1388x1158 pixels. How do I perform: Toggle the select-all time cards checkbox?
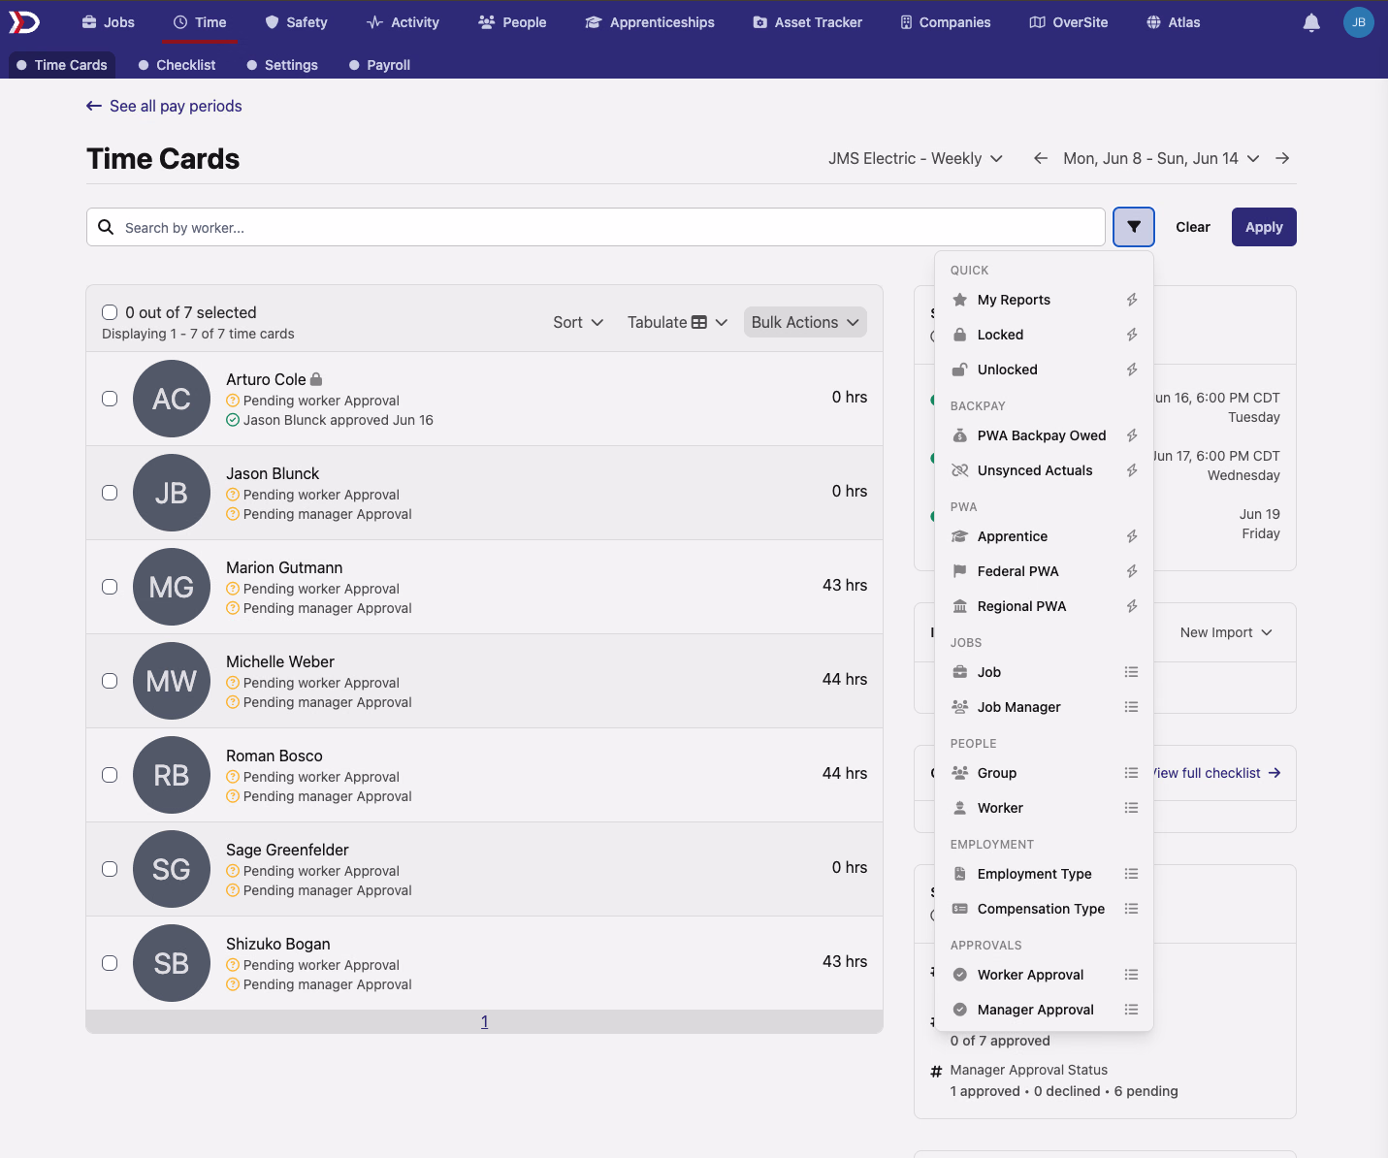[x=110, y=312]
